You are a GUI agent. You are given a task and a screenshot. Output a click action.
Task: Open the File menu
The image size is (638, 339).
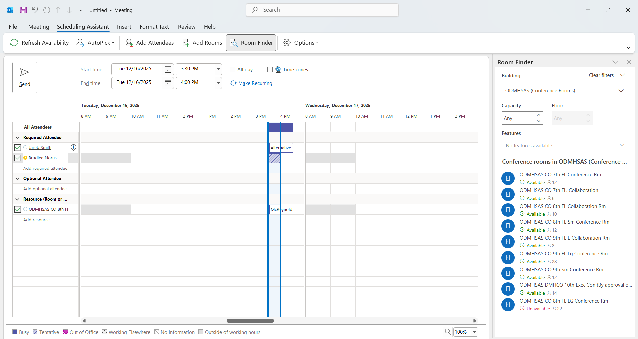pyautogui.click(x=13, y=27)
